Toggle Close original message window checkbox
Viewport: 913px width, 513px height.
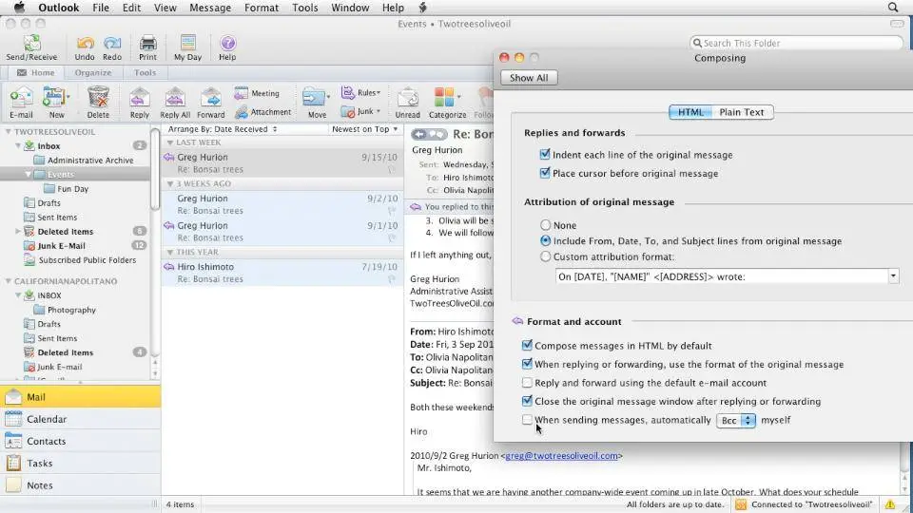tap(527, 401)
